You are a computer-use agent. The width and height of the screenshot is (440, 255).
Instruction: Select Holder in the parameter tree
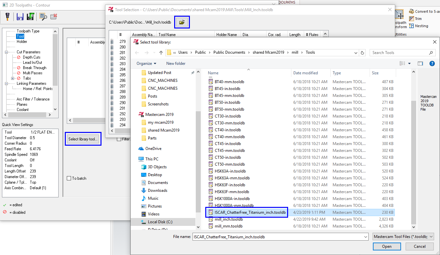coord(22,42)
